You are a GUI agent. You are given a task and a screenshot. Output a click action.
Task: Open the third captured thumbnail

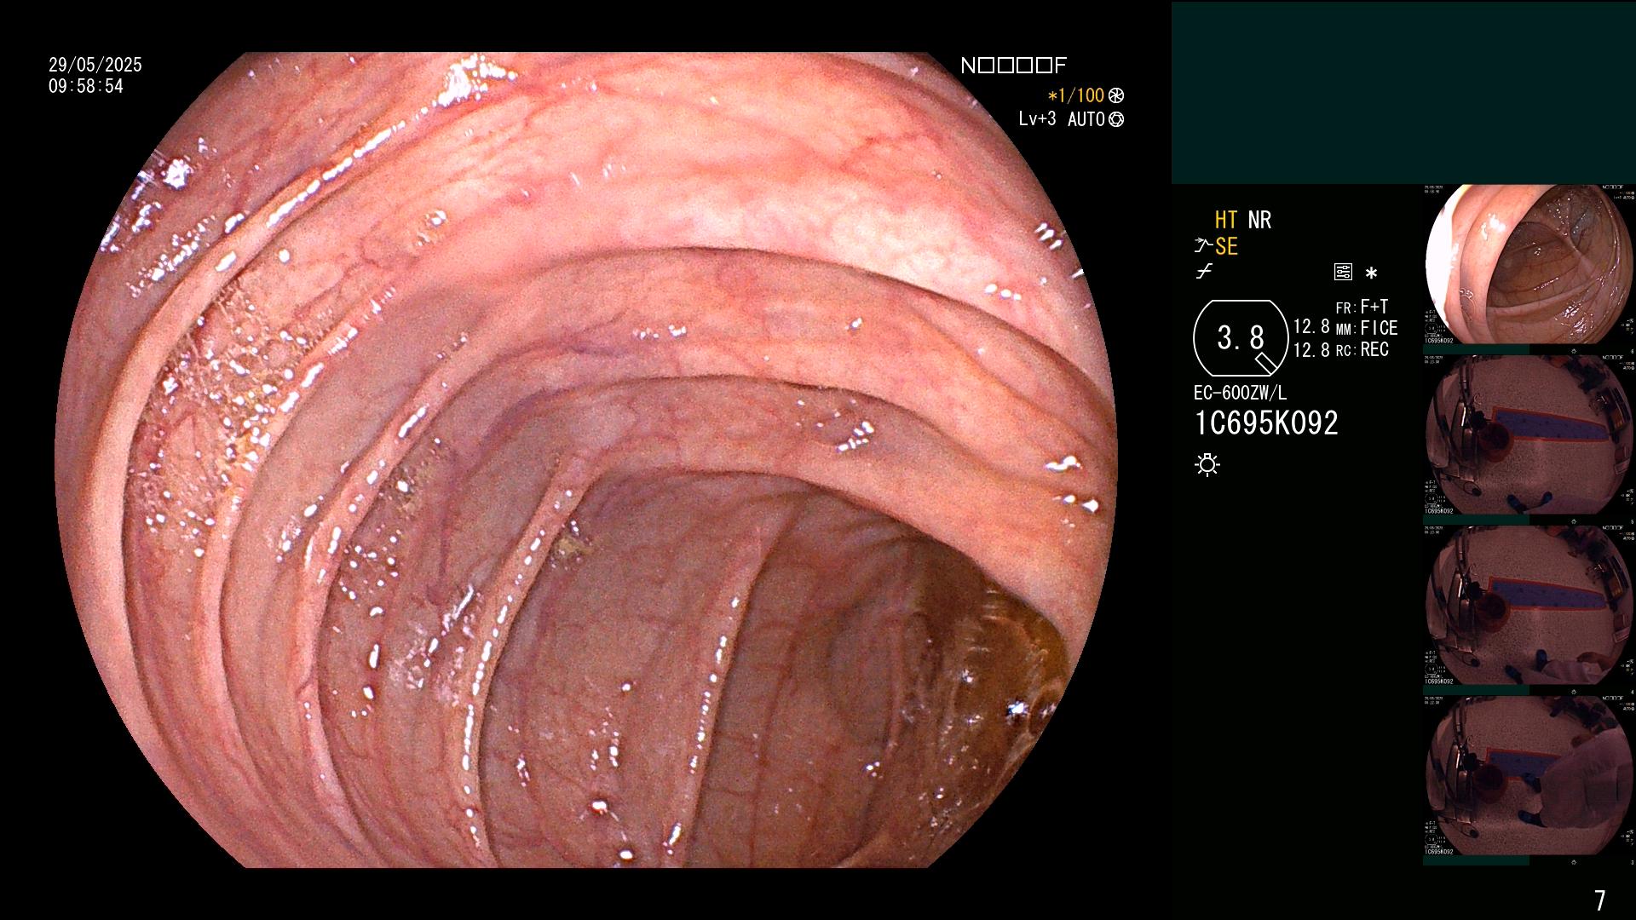pos(1529,606)
